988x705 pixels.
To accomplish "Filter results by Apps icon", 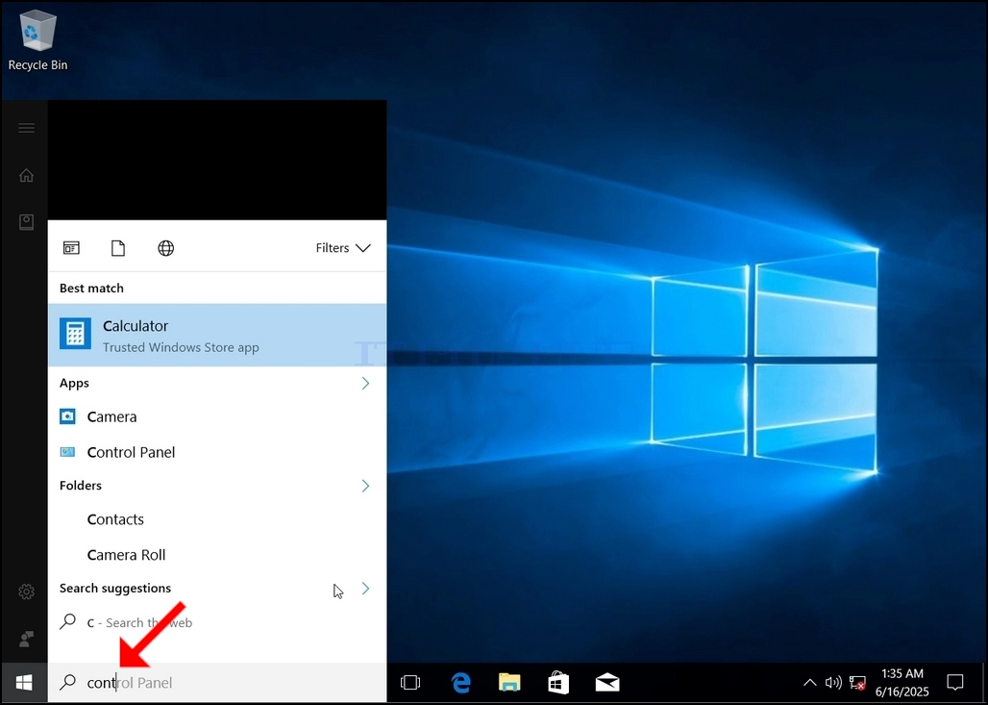I will click(x=71, y=248).
